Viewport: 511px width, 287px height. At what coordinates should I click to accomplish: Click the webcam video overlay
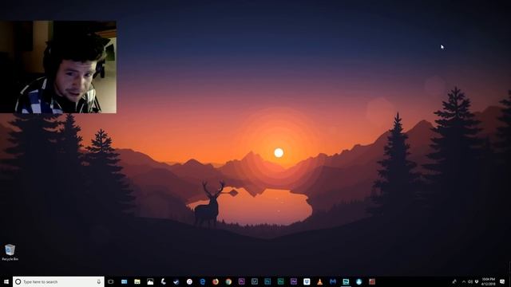(58, 67)
